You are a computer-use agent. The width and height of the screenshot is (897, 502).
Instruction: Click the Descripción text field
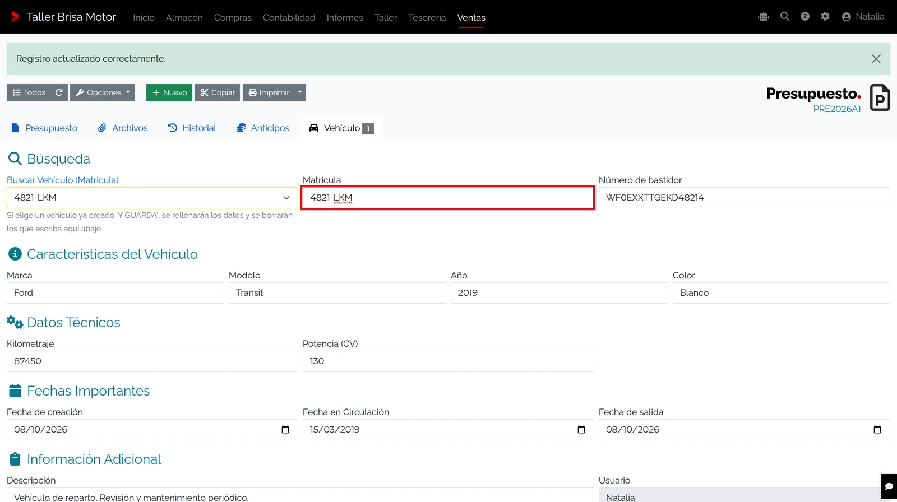pyautogui.click(x=300, y=495)
